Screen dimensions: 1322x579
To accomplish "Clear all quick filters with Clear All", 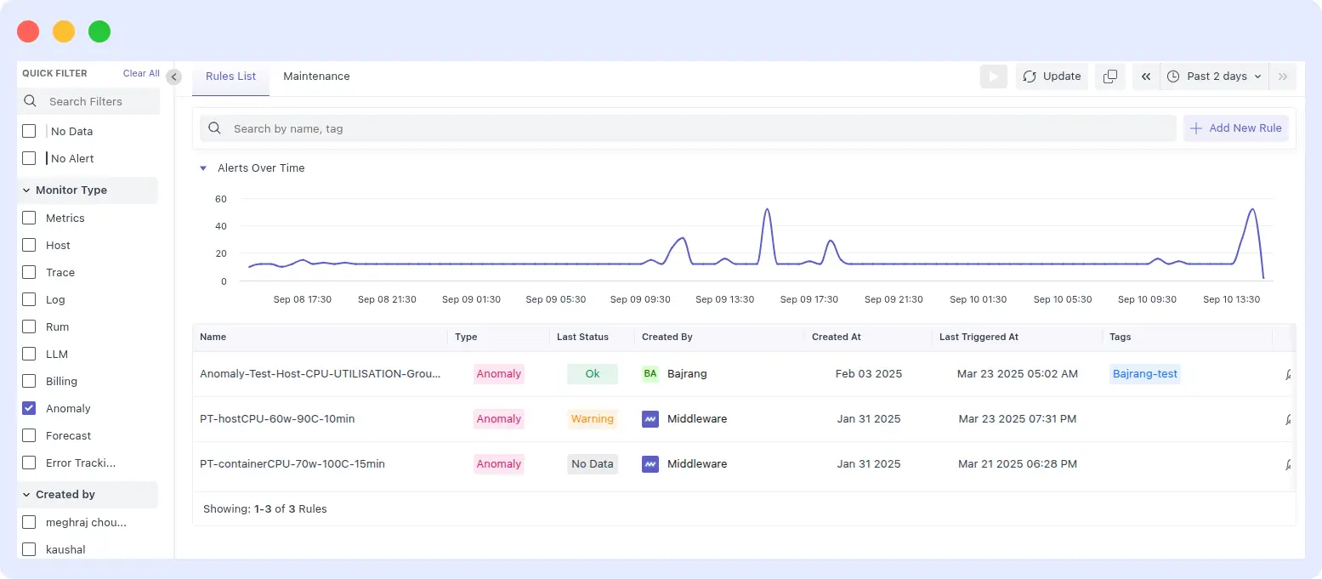I will pos(140,73).
